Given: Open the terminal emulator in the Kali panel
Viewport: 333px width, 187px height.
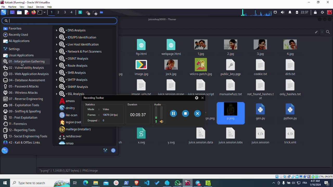Looking at the screenshot, I should point(40,12).
